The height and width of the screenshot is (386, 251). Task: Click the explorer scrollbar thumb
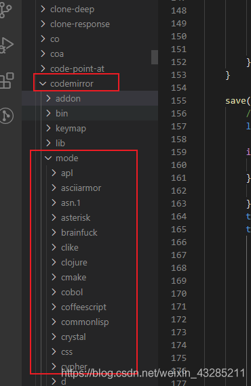click(x=155, y=57)
